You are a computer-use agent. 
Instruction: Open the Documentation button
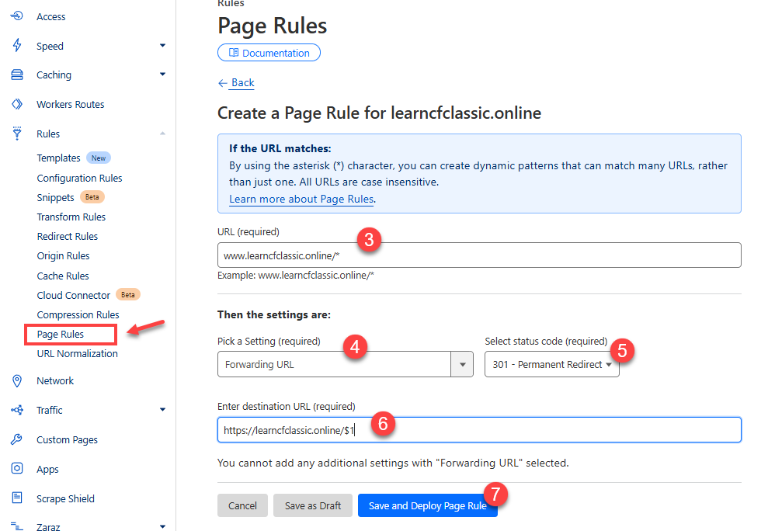[x=269, y=53]
